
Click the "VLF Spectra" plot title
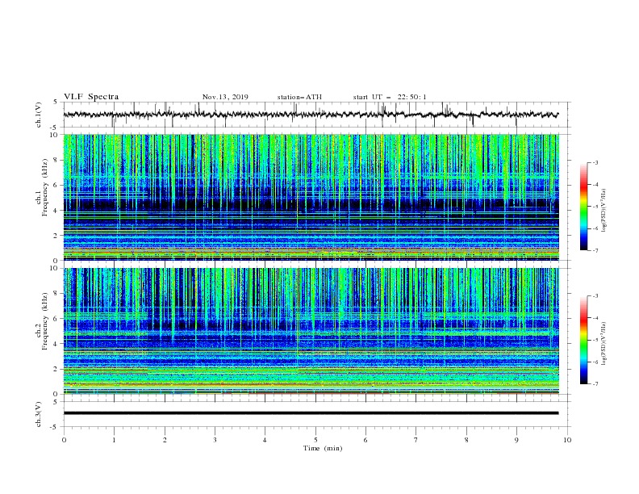(91, 97)
